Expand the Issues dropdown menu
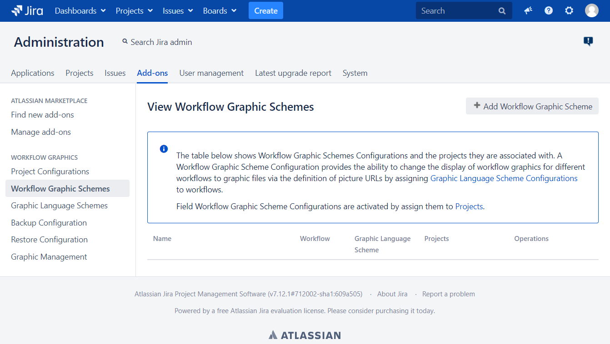Screen dimensions: 610x344 (x=178, y=11)
